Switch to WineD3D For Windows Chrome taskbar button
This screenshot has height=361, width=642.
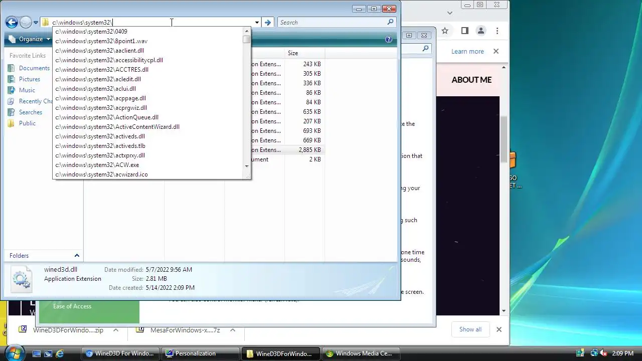(x=120, y=353)
